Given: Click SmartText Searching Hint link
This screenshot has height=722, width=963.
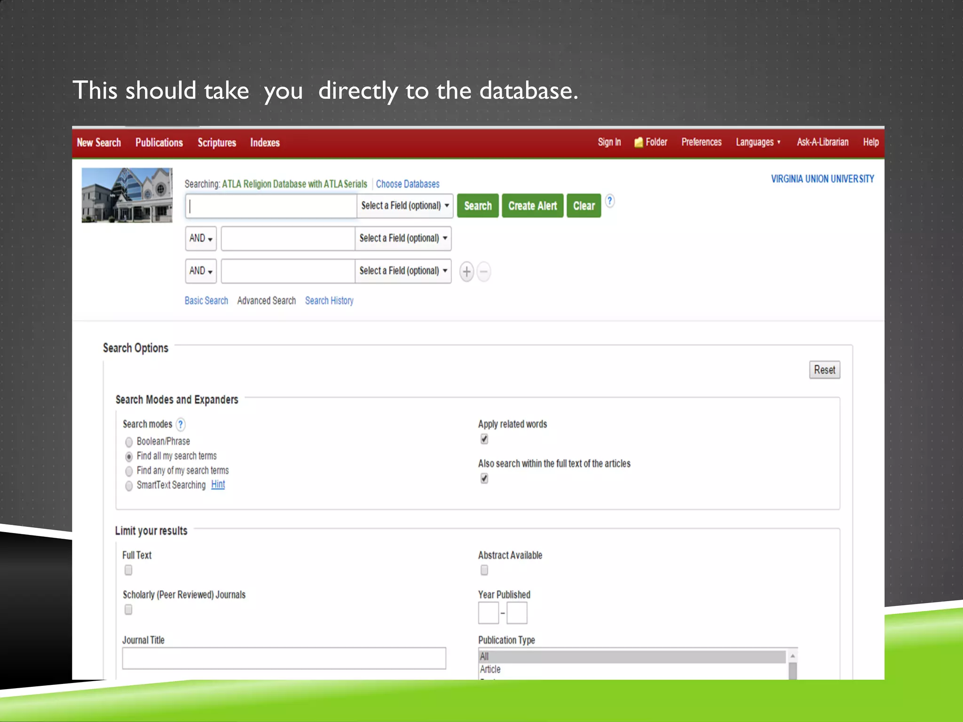Looking at the screenshot, I should coord(218,484).
